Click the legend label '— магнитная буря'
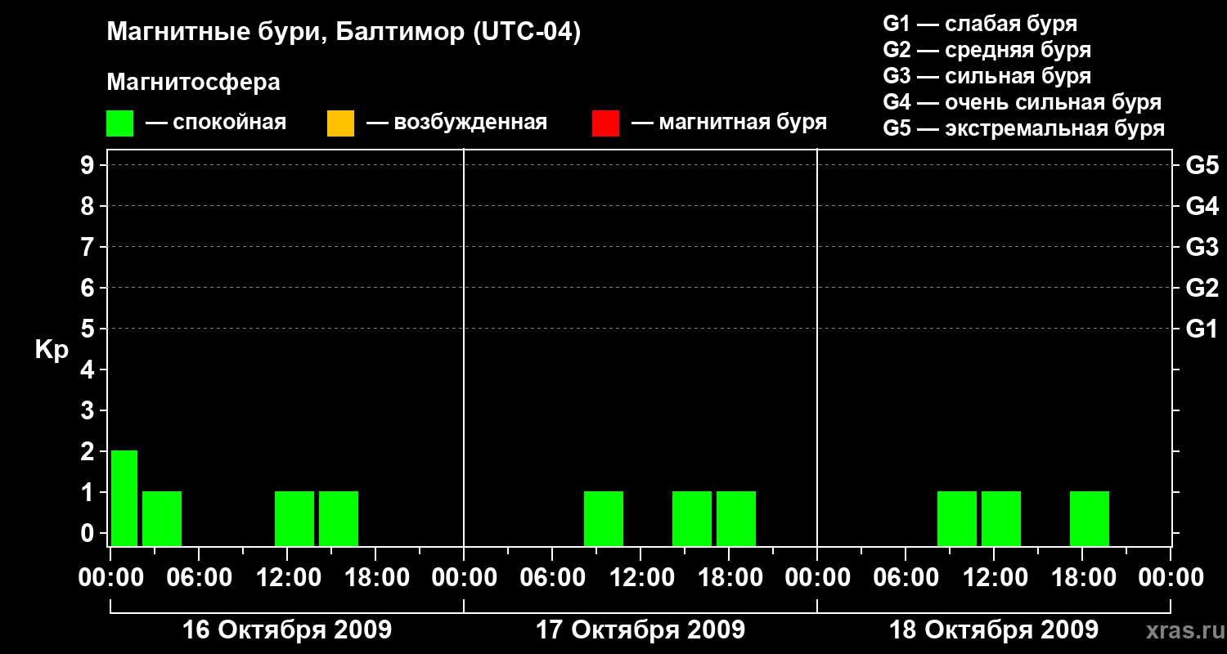Image resolution: width=1227 pixels, height=654 pixels. click(729, 123)
